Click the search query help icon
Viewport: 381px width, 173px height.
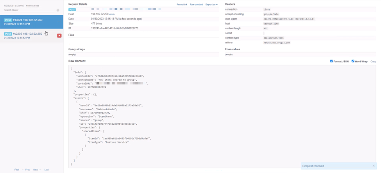pyautogui.click(x=58, y=10)
